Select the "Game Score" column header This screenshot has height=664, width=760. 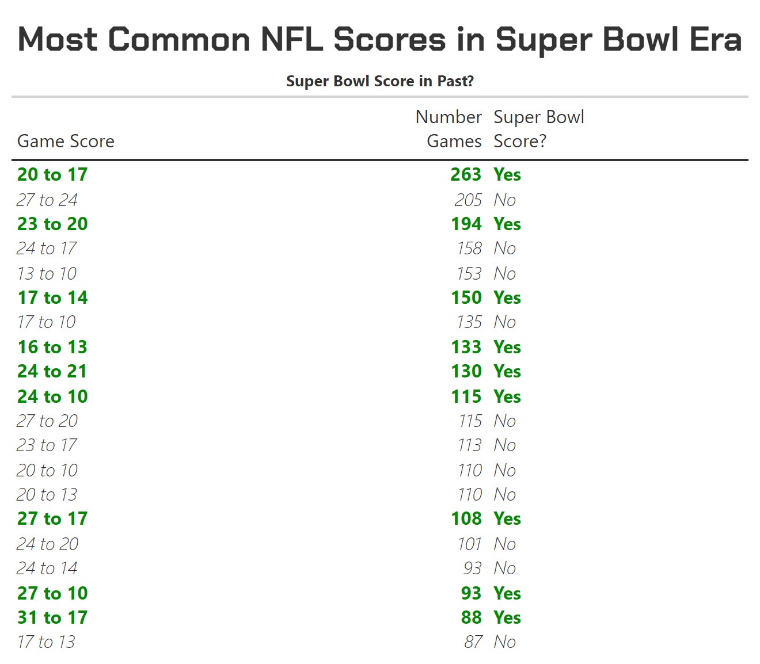click(66, 141)
